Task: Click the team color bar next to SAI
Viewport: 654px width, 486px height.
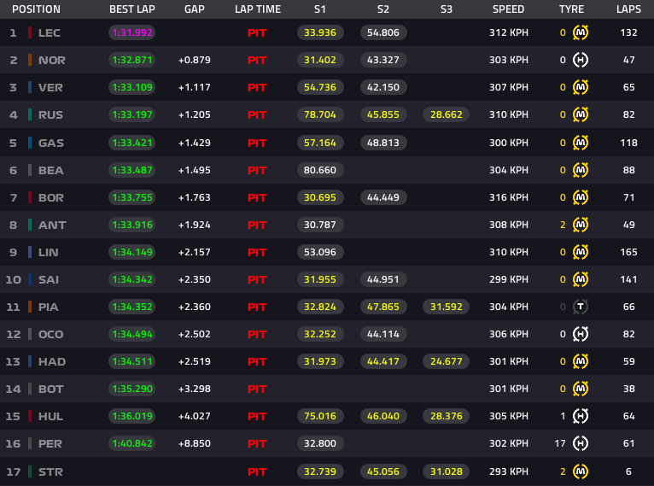Action: [31, 279]
